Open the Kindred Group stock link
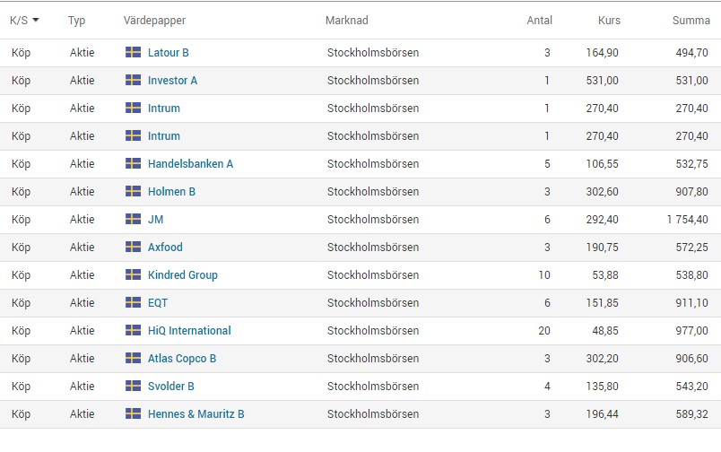The height and width of the screenshot is (452, 721). (x=183, y=275)
